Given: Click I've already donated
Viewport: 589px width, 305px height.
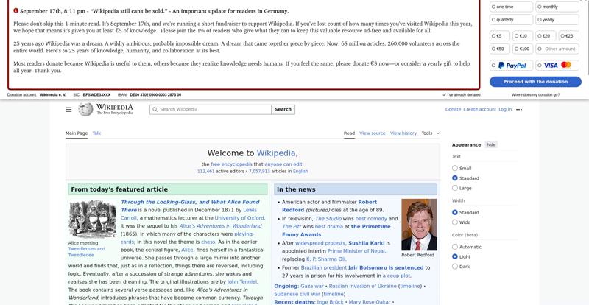Looking at the screenshot, I should (x=462, y=95).
